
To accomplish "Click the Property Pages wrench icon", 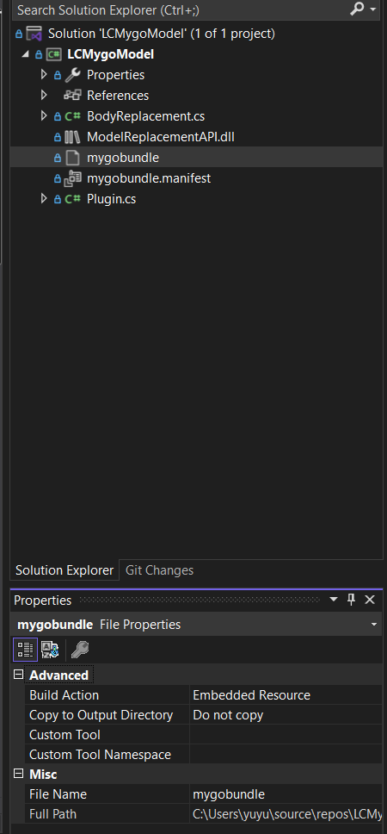I will [80, 650].
